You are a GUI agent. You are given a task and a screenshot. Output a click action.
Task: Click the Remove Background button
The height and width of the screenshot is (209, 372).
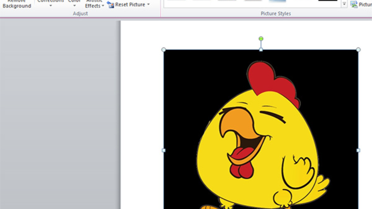[17, 4]
